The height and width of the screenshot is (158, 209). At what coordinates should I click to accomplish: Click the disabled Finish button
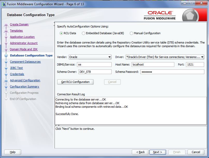(x=177, y=152)
